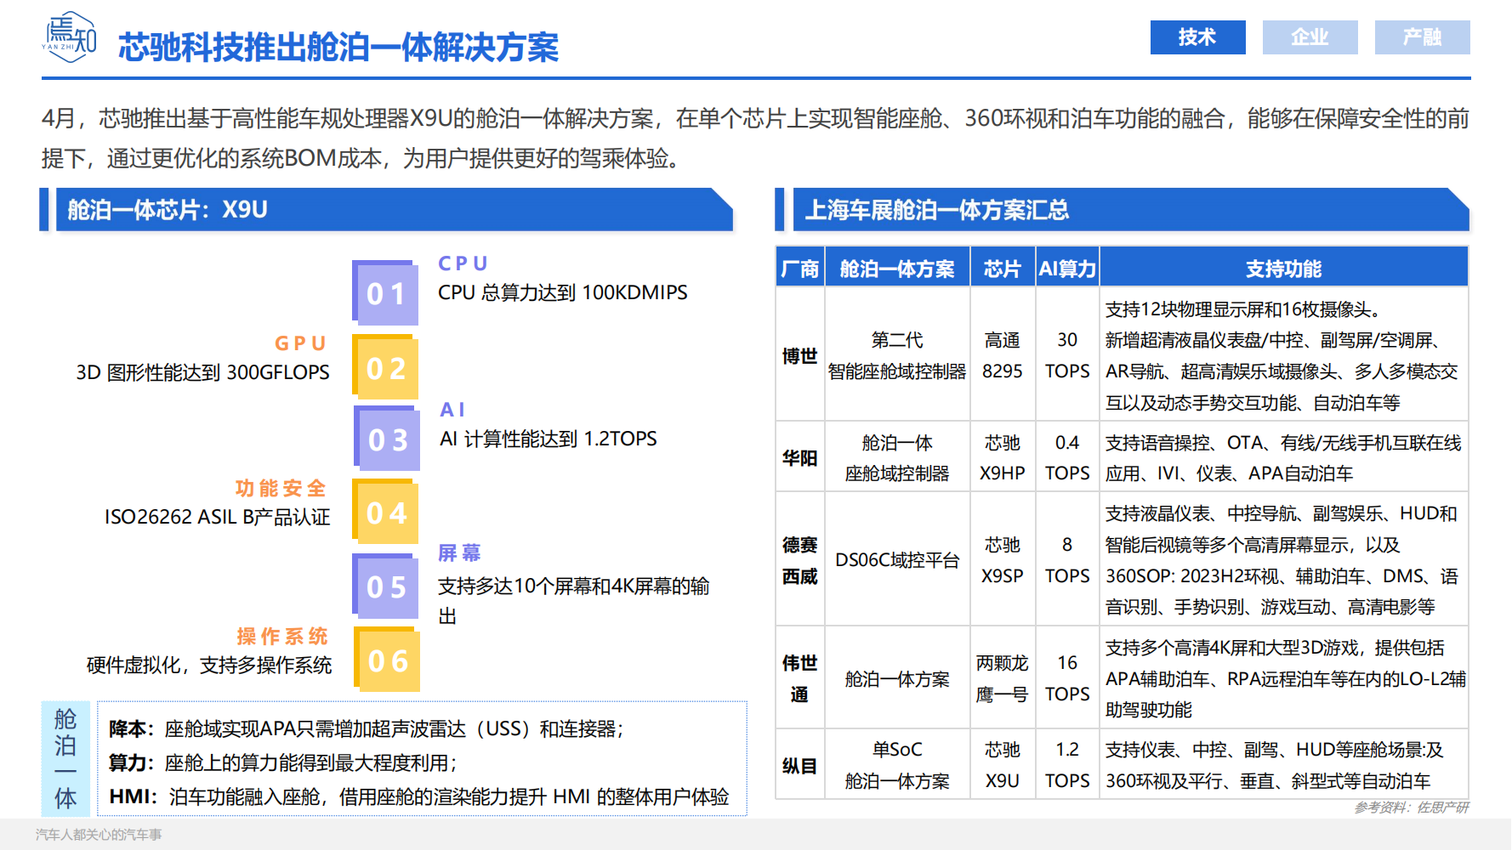Image resolution: width=1512 pixels, height=850 pixels.
Task: Click the 纵目 vendor cell
Action: pos(800,765)
